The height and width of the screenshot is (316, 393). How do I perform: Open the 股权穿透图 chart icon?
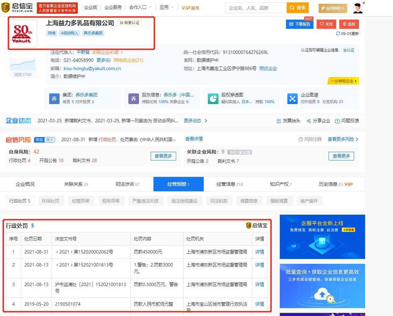(213, 99)
